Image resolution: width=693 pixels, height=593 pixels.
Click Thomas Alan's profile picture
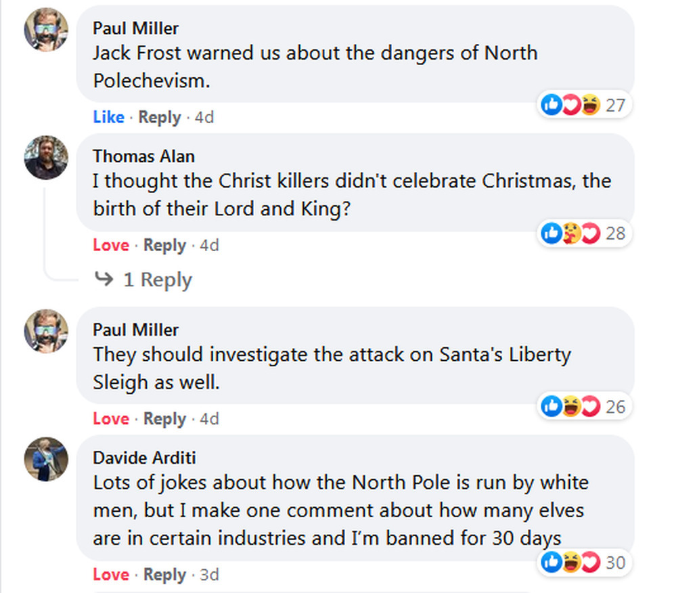[x=46, y=158]
